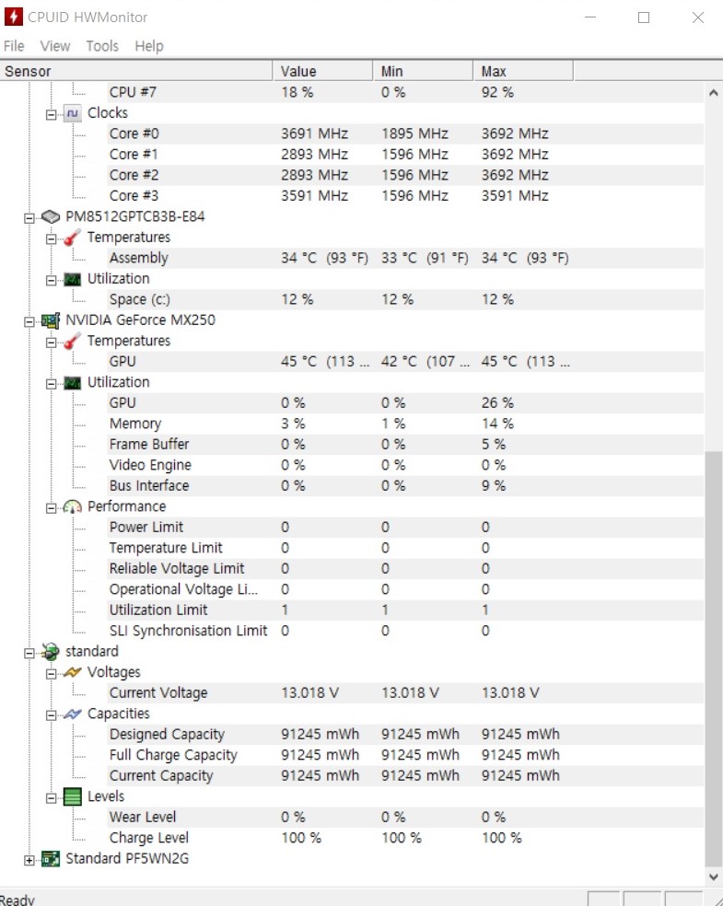The height and width of the screenshot is (906, 723).
Task: Click the Levels icon
Action: 72,796
